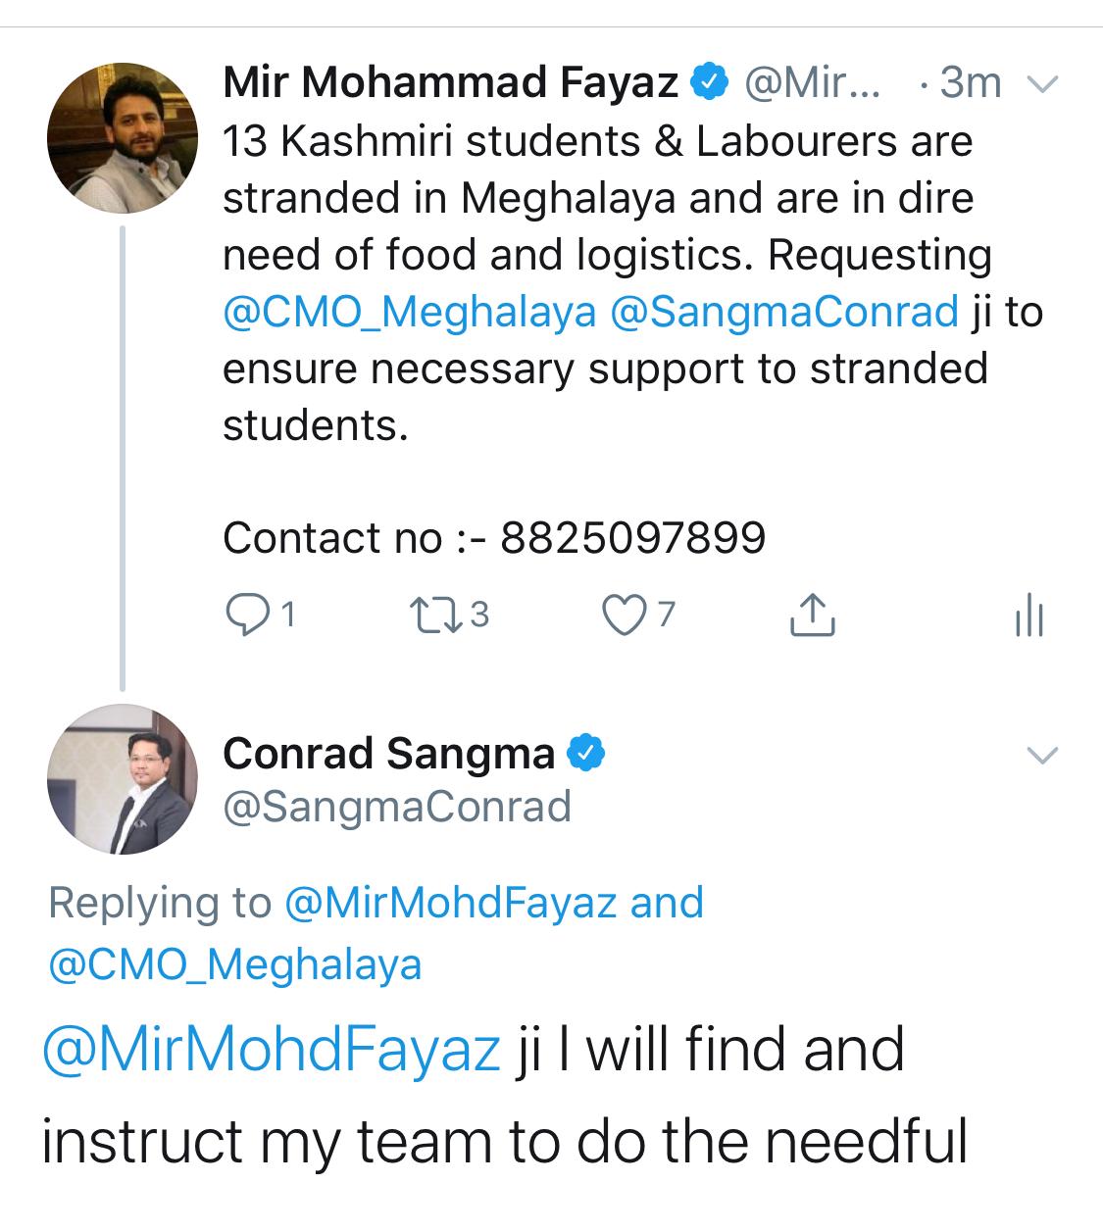Click the @SangmaConrad handle below name
This screenshot has width=1103, height=1232.
[397, 807]
